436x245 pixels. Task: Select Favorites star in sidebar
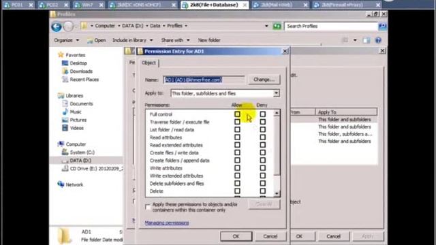[61, 54]
